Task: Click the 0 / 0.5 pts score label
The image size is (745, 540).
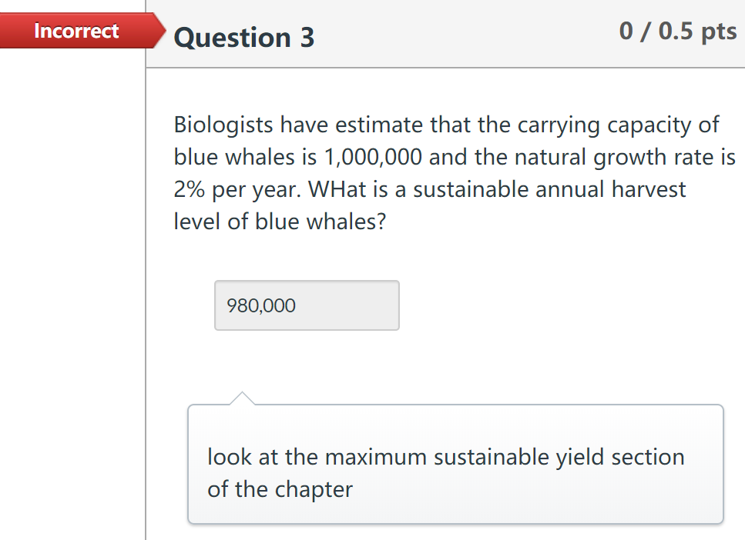Action: 677,31
